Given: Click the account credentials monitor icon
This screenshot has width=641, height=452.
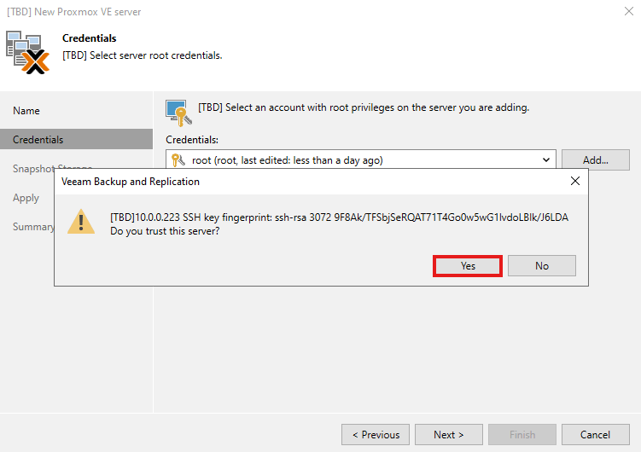Looking at the screenshot, I should click(x=177, y=112).
